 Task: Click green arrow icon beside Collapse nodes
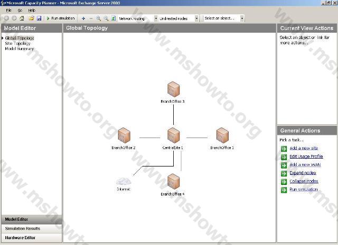click(284, 182)
